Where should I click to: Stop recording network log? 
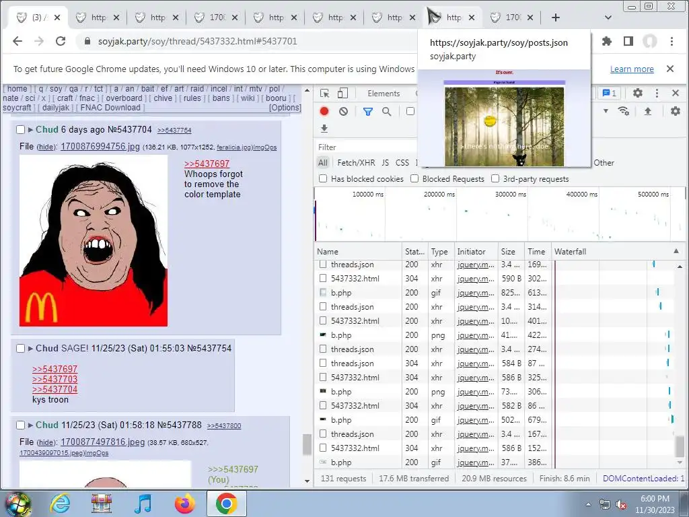point(324,112)
